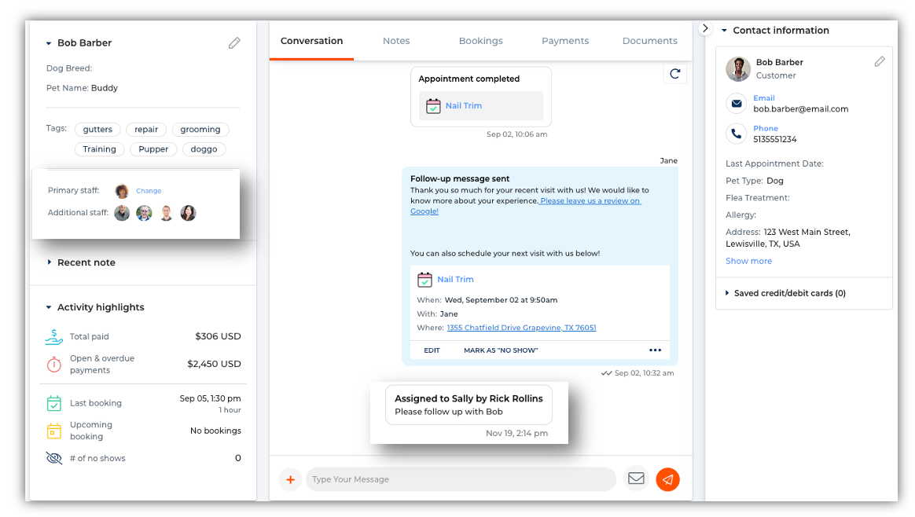Open the Payments tab
The width and height of the screenshot is (915, 517).
pyautogui.click(x=565, y=41)
